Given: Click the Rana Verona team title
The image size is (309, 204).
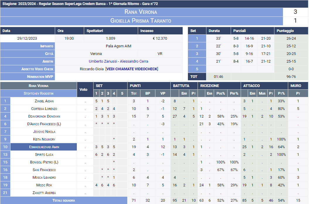Looking at the screenshot, I should [141, 12].
